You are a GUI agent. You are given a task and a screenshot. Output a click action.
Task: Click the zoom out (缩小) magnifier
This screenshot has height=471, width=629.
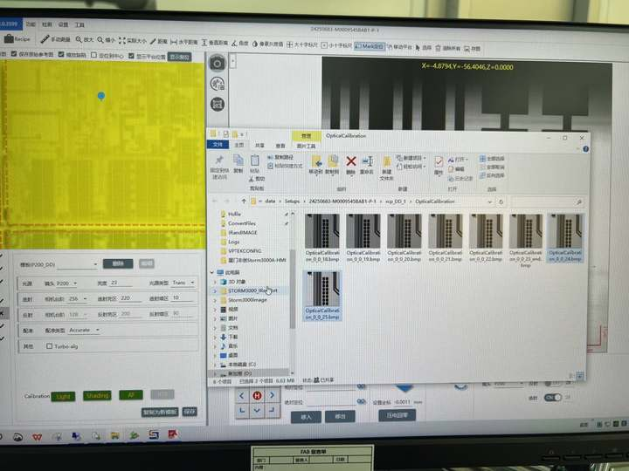107,40
